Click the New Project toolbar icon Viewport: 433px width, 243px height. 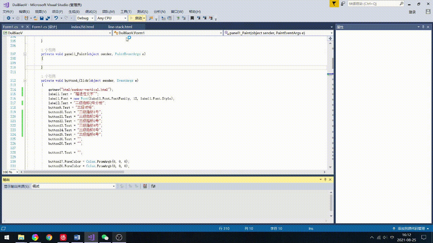(26, 18)
